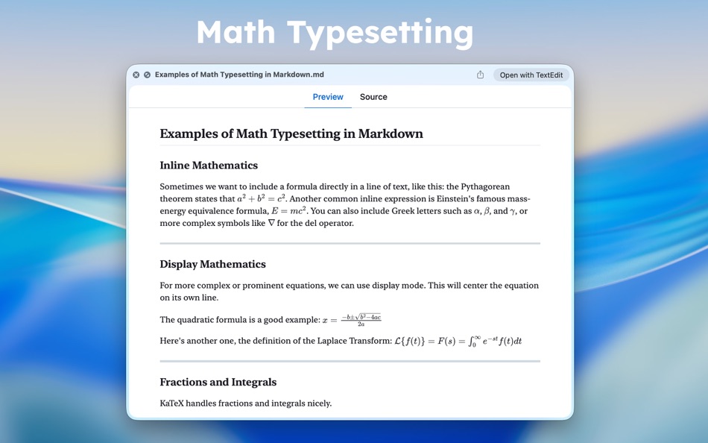Open the file with TextEdit
The width and height of the screenshot is (708, 443).
coord(531,75)
